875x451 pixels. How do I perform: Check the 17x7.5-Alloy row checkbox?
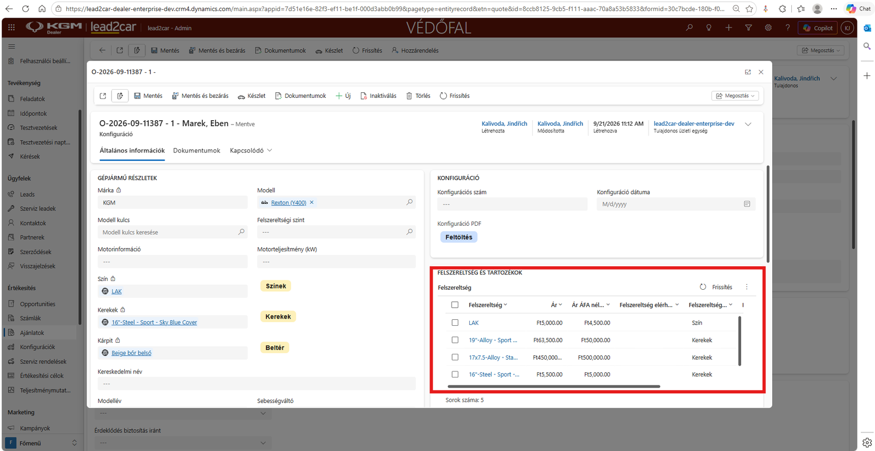pos(454,358)
